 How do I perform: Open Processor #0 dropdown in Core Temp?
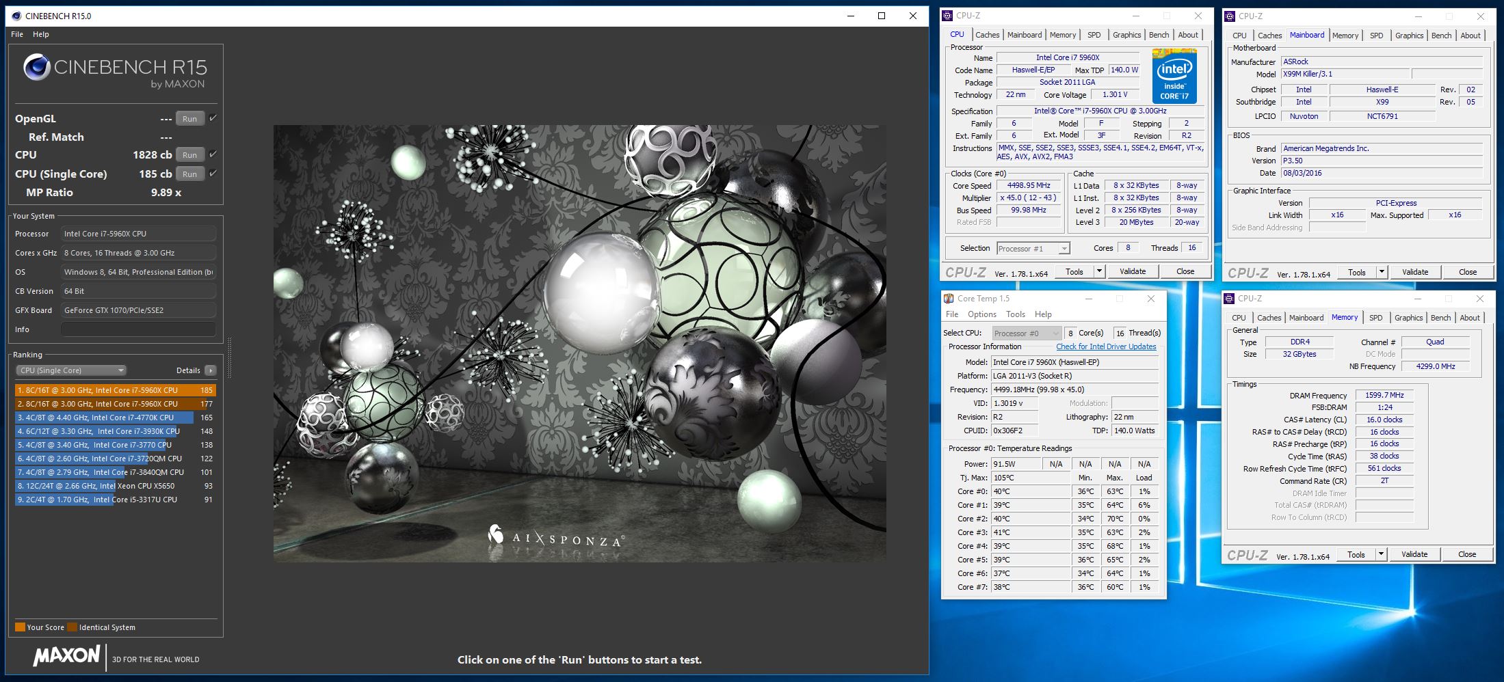point(1027,333)
